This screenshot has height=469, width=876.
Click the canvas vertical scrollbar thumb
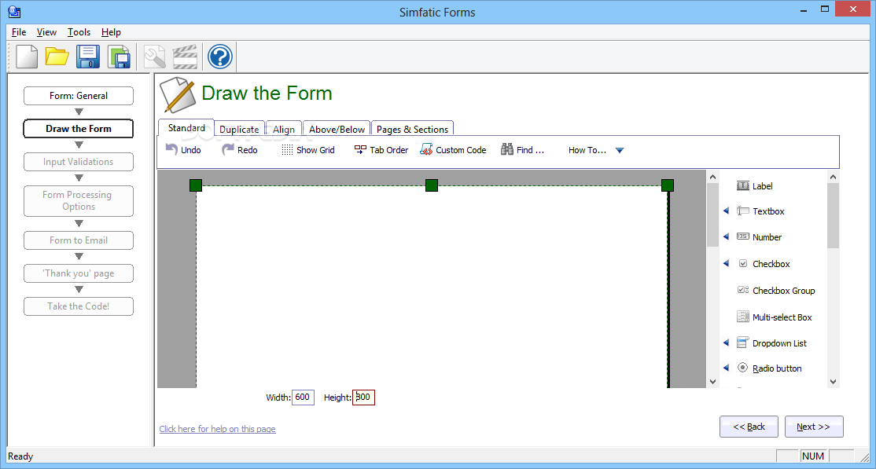tap(713, 215)
